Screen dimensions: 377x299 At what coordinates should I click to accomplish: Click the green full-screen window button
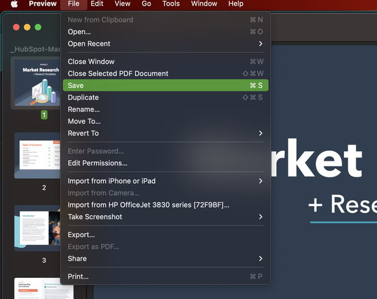[x=38, y=27]
